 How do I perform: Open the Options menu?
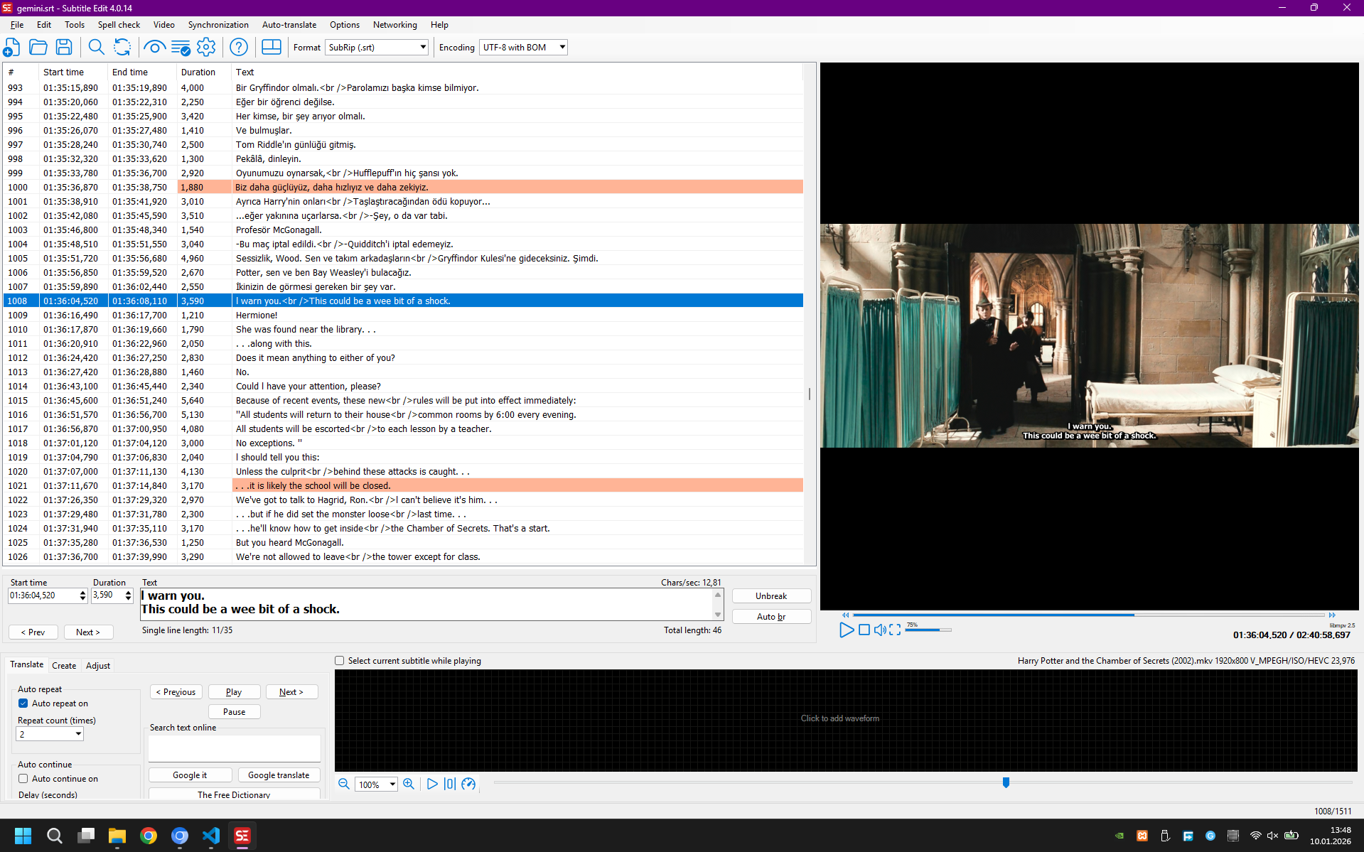[345, 25]
